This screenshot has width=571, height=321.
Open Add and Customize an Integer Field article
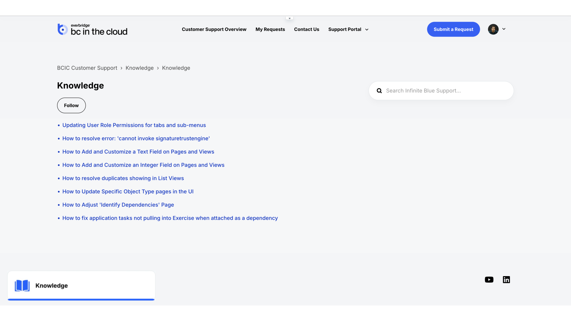pyautogui.click(x=143, y=165)
